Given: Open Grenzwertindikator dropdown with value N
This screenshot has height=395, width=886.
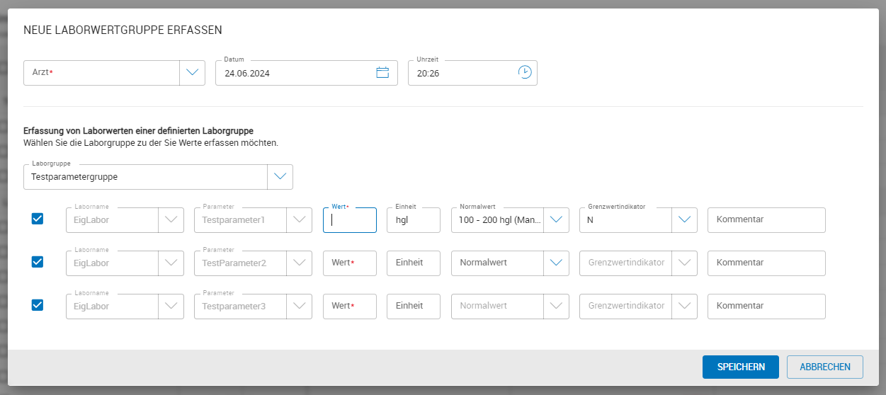Looking at the screenshot, I should (684, 220).
